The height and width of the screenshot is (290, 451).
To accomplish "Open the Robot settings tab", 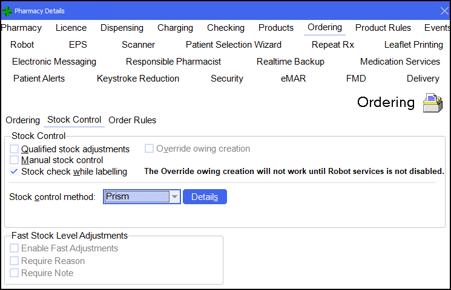I will [22, 45].
